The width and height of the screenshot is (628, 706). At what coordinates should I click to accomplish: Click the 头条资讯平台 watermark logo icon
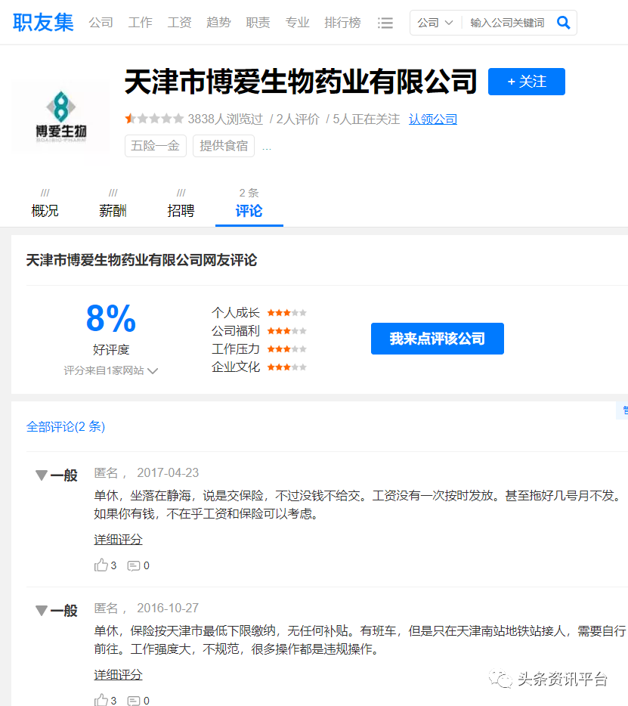pos(499,680)
